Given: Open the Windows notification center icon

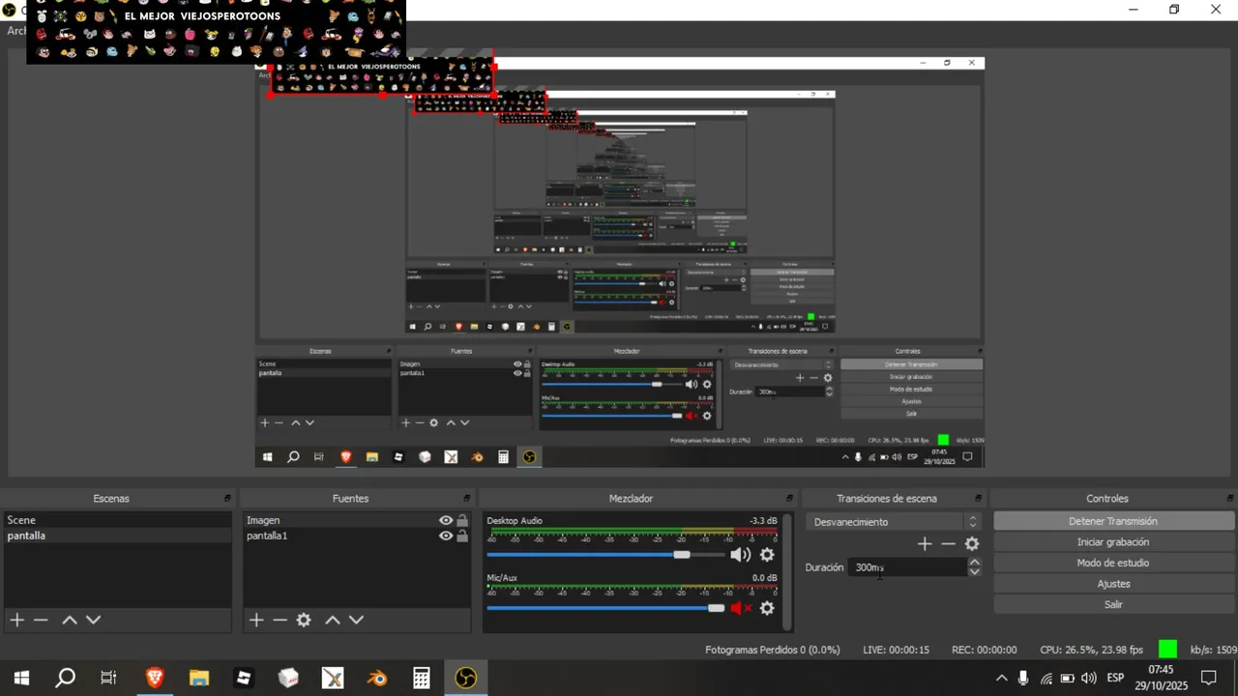Looking at the screenshot, I should click(x=1208, y=678).
